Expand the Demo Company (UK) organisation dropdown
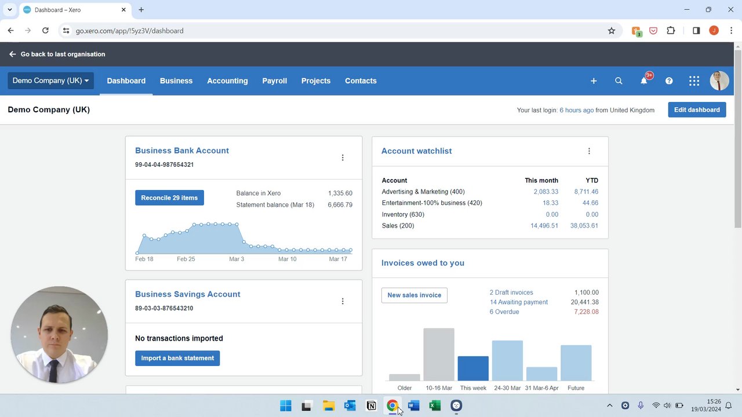The height and width of the screenshot is (417, 742). pos(50,81)
